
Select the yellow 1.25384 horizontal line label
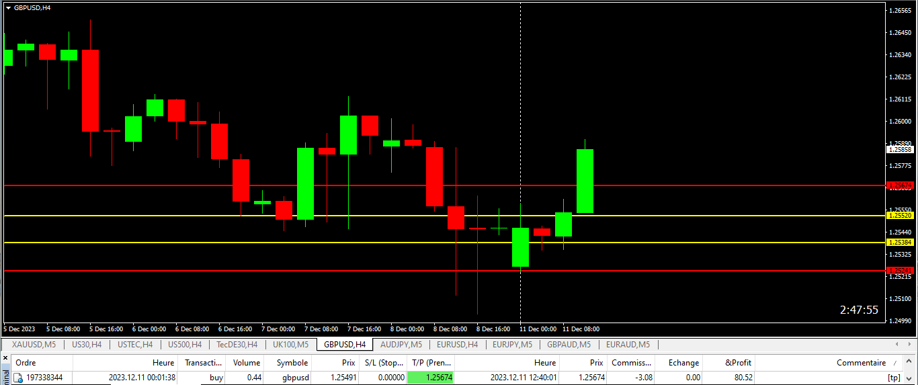click(900, 242)
